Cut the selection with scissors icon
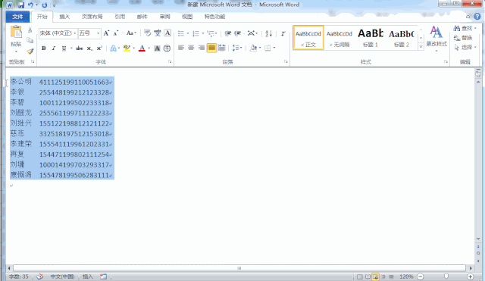Screen dimensions: 485x281 30,30
